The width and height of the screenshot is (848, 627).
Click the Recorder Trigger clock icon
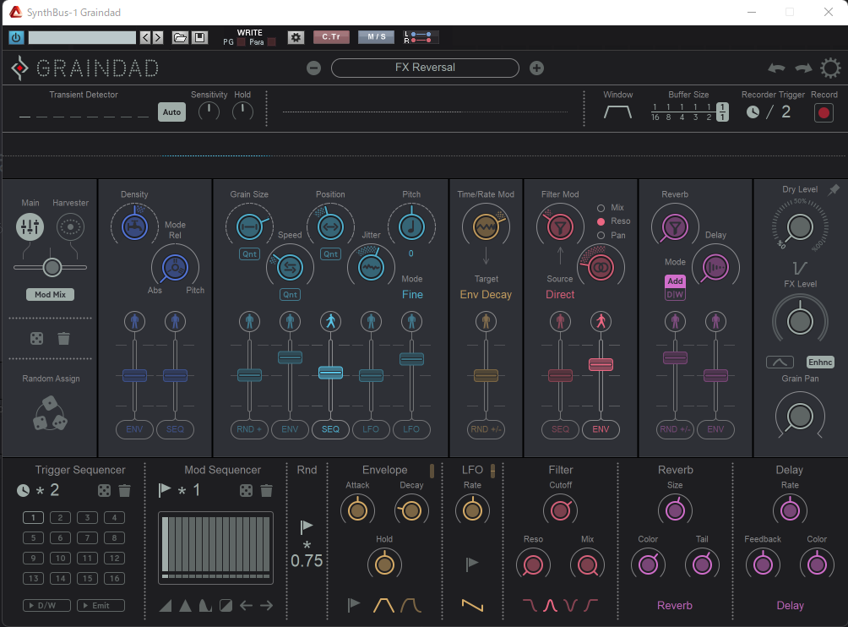pos(753,112)
